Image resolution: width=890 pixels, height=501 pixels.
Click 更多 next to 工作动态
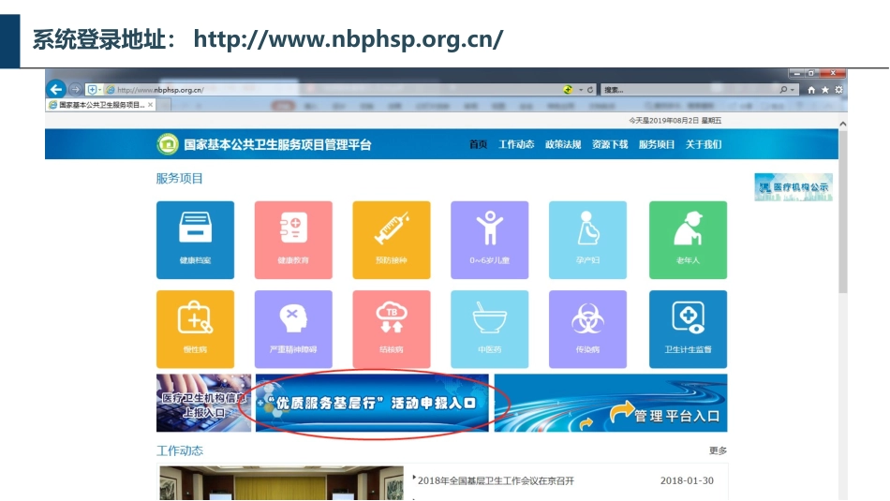[x=718, y=450]
